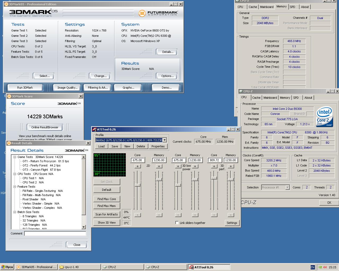Open the Start (Пуск) menu button
The image size is (339, 271).
point(7,267)
